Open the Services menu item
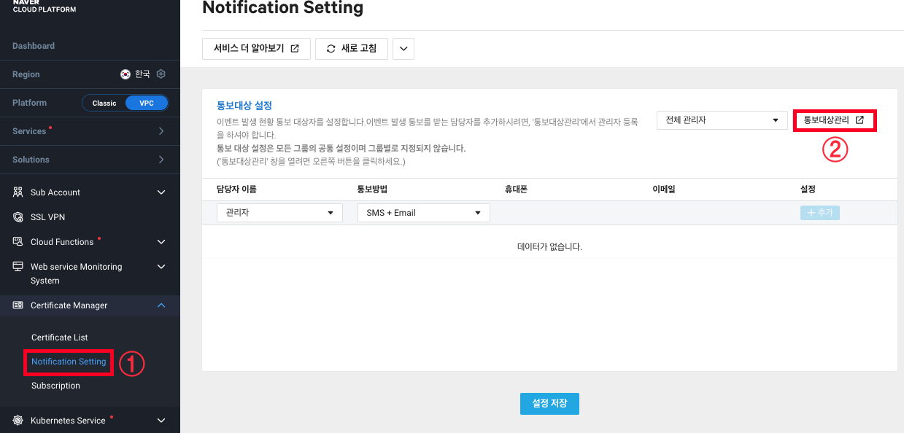 (90, 131)
